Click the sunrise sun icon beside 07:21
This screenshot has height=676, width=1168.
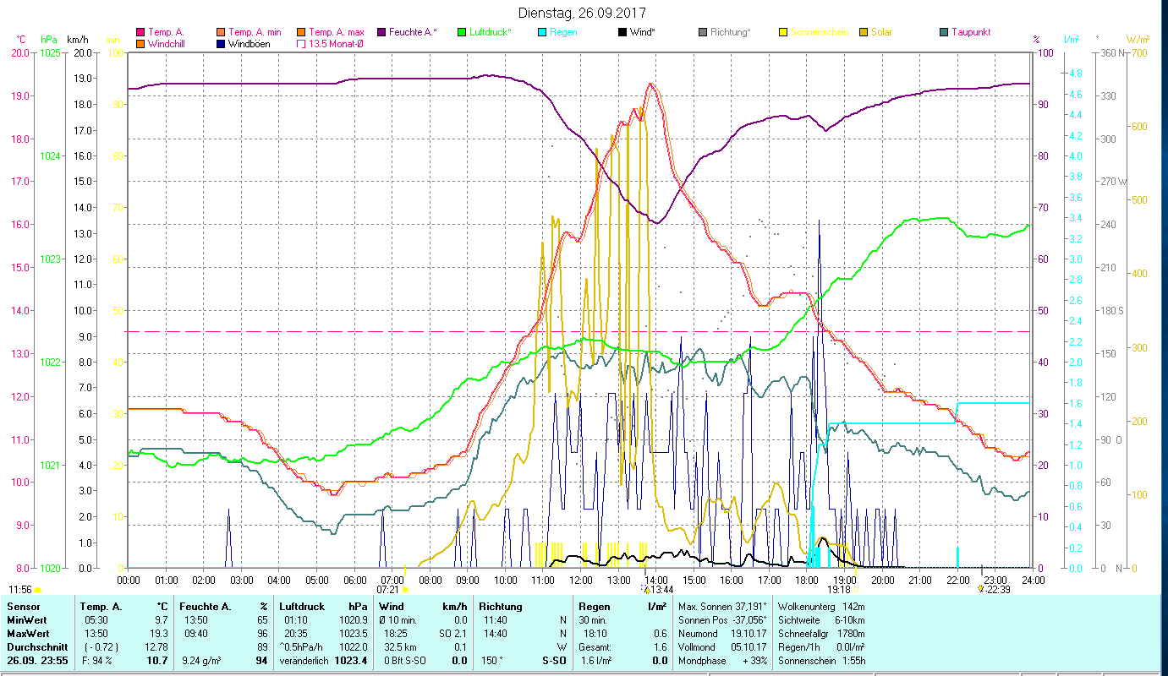(x=405, y=589)
